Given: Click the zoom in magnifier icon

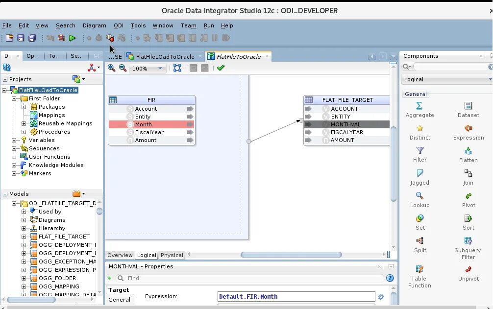Looking at the screenshot, I should click(x=111, y=68).
